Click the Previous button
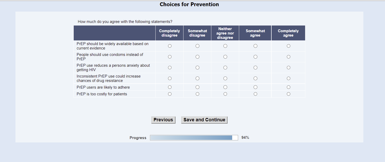The height and width of the screenshot is (162, 385). click(163, 120)
